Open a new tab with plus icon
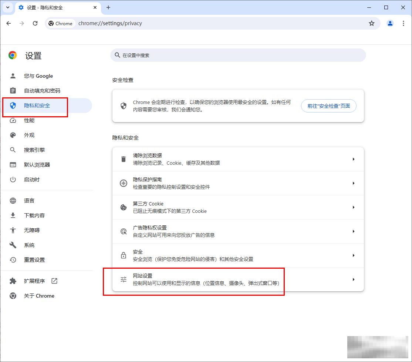The width and height of the screenshot is (412, 362). click(x=108, y=7)
